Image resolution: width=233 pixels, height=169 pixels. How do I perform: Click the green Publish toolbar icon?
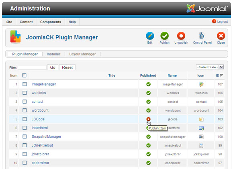tap(164, 36)
